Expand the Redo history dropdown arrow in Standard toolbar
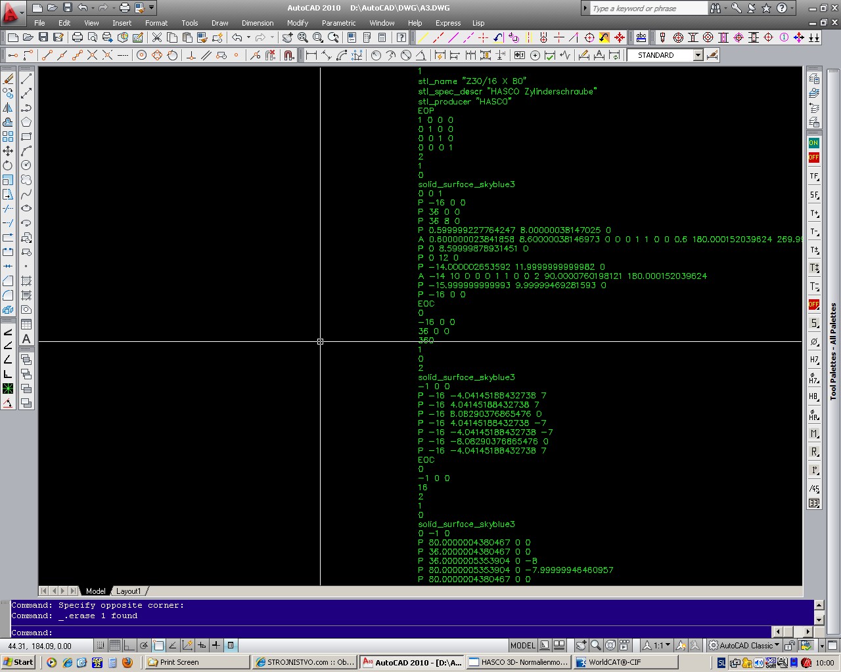This screenshot has width=841, height=672. 272,38
